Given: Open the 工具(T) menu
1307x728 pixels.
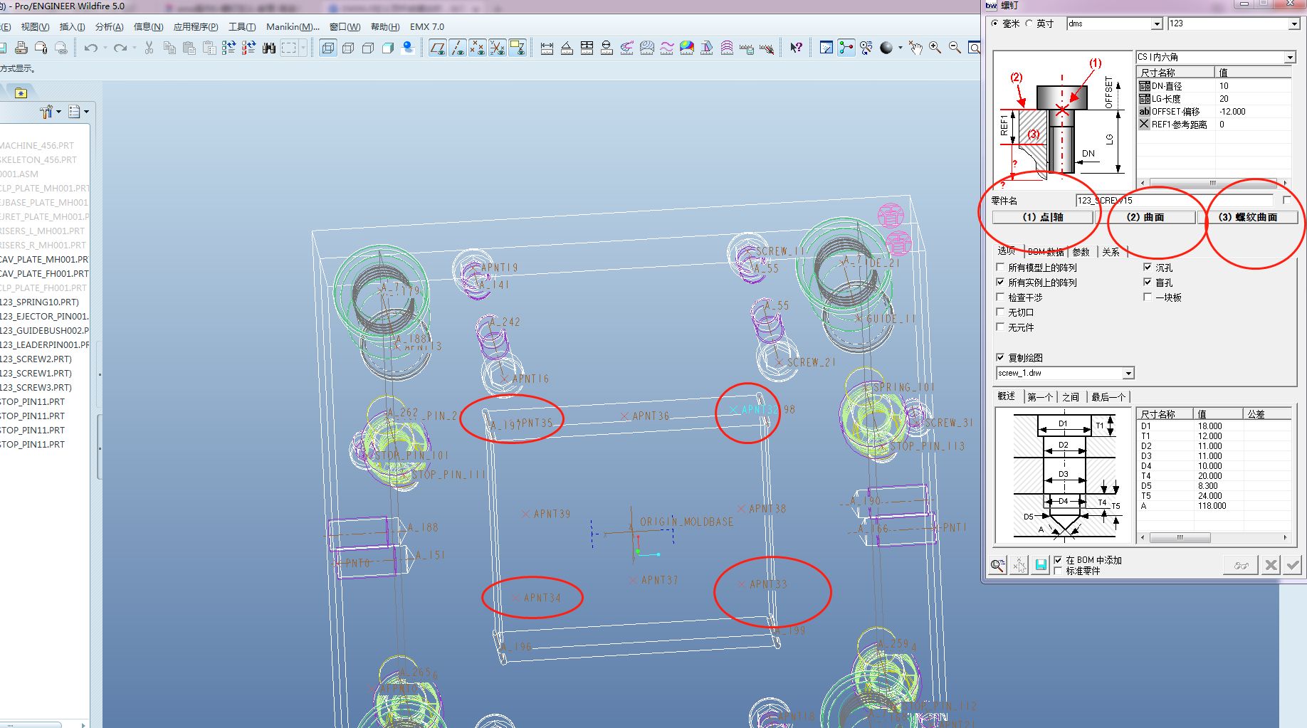Looking at the screenshot, I should click(x=241, y=27).
